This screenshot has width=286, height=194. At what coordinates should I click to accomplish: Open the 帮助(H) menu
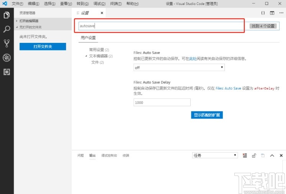point(132,4)
